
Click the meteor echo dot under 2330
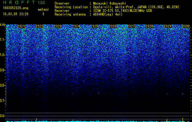[x=183, y=94]
